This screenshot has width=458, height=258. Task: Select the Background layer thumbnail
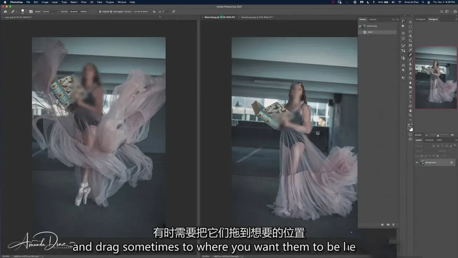tap(422, 162)
